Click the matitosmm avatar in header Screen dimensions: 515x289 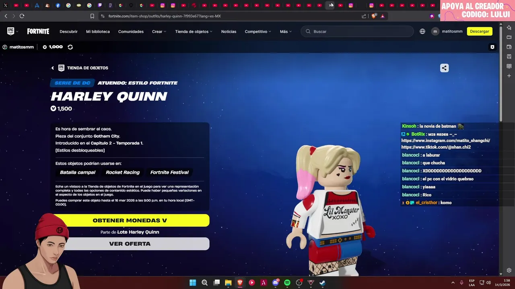[x=435, y=31]
